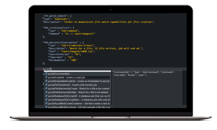Click the "/opt/ctmagent/10MB.zip" path value
This screenshot has height=130, width=217.
click(73, 51)
